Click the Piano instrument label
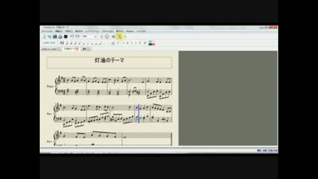 50,86
